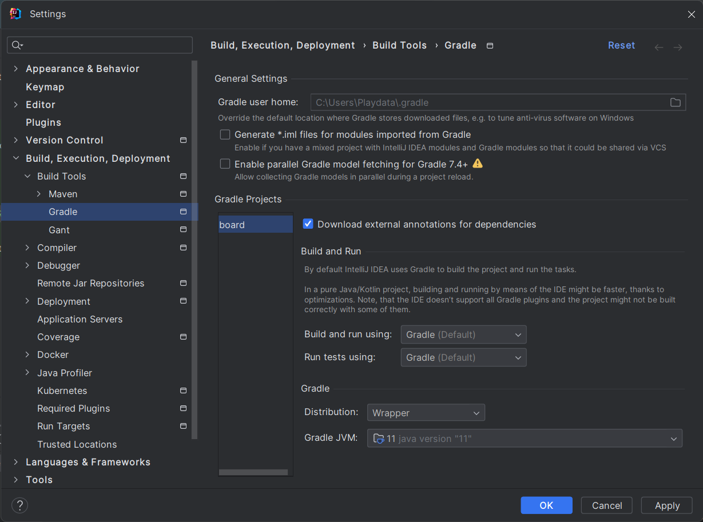Click project-level icon on Required Plugins row
This screenshot has height=522, width=703.
(183, 408)
